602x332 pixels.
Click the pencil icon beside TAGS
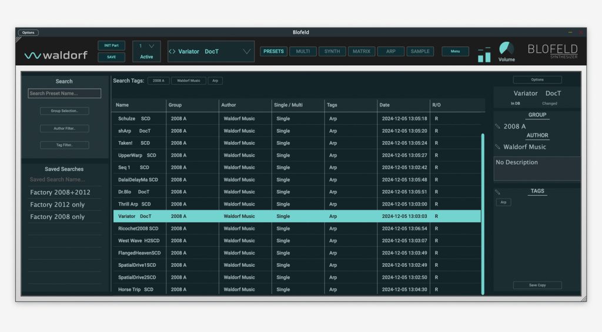coord(497,192)
